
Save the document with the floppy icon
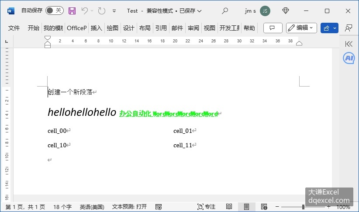72,11
